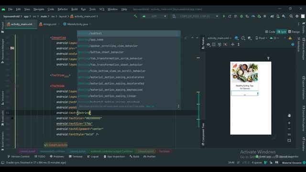Image resolution: width=306 pixels, height=172 pixels.
Task: Switch editor to Split view
Action: 282,32
